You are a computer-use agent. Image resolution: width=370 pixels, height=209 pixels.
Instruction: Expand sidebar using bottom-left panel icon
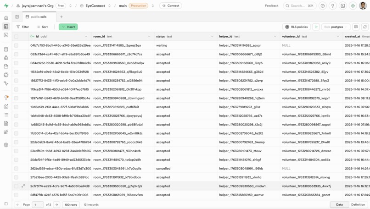(6, 204)
